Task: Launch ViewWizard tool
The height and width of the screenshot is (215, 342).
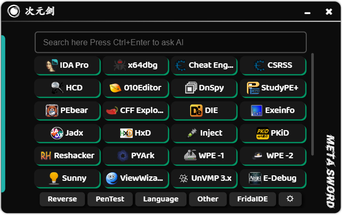Action: pyautogui.click(x=136, y=179)
